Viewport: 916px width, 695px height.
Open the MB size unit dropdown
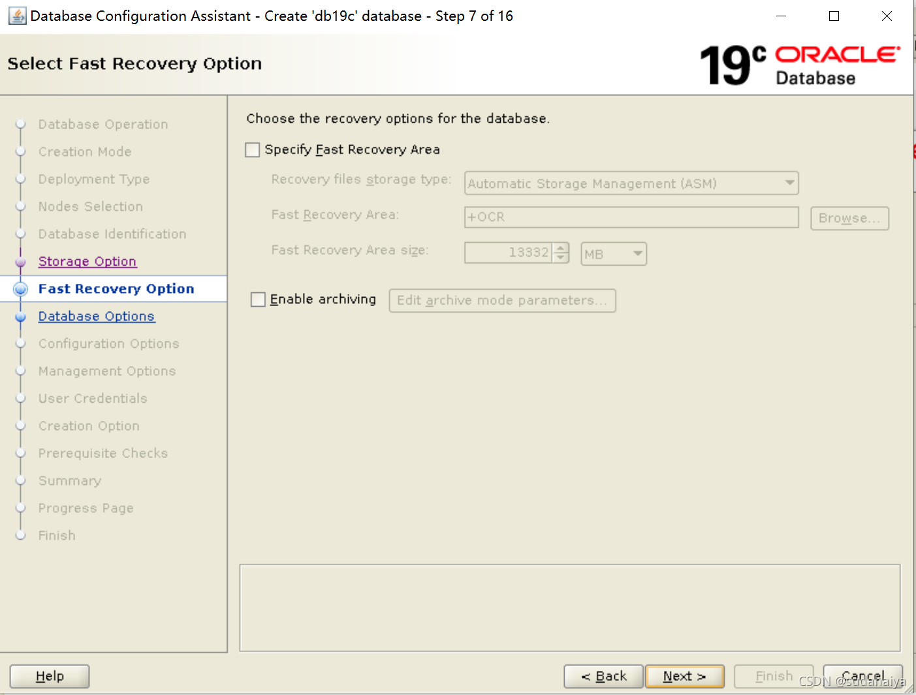click(x=614, y=254)
